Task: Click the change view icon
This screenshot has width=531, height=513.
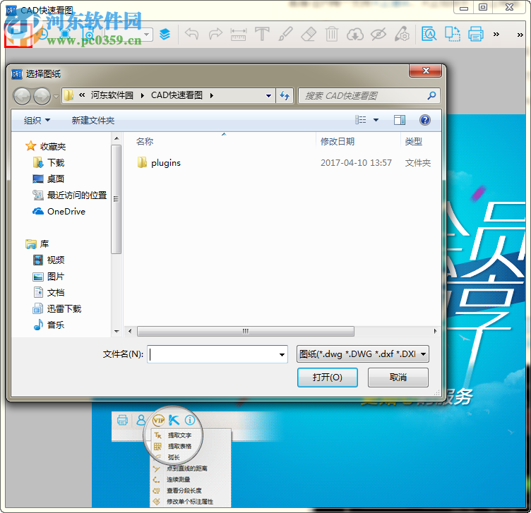Action: point(361,120)
